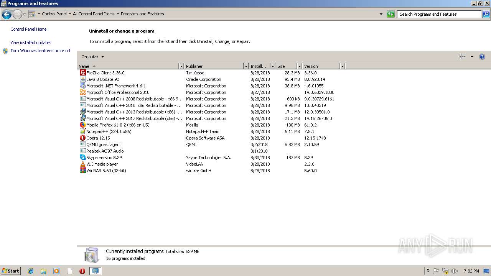
Task: Select the VLC media player cone icon
Action: point(82,164)
